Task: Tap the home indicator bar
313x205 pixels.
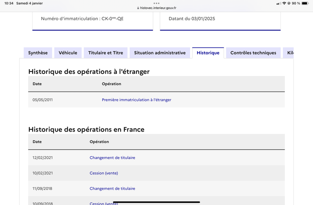Action: [x=156, y=202]
